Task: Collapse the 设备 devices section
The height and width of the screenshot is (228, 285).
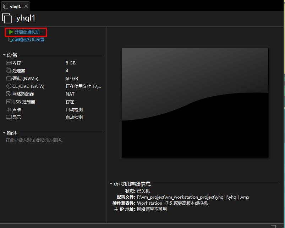Action: (4, 55)
